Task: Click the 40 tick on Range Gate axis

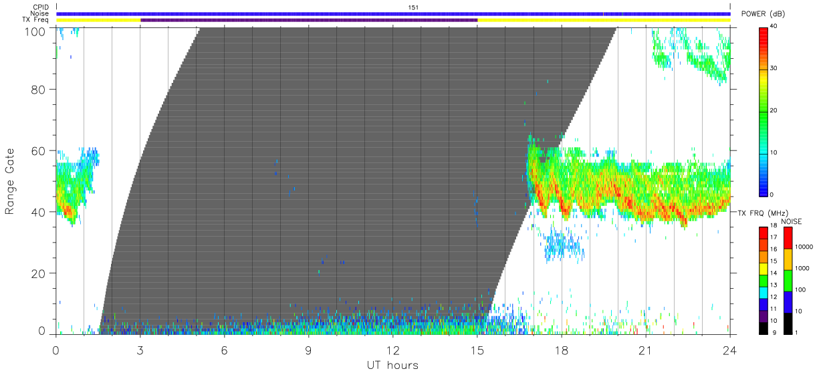Action: coord(37,212)
